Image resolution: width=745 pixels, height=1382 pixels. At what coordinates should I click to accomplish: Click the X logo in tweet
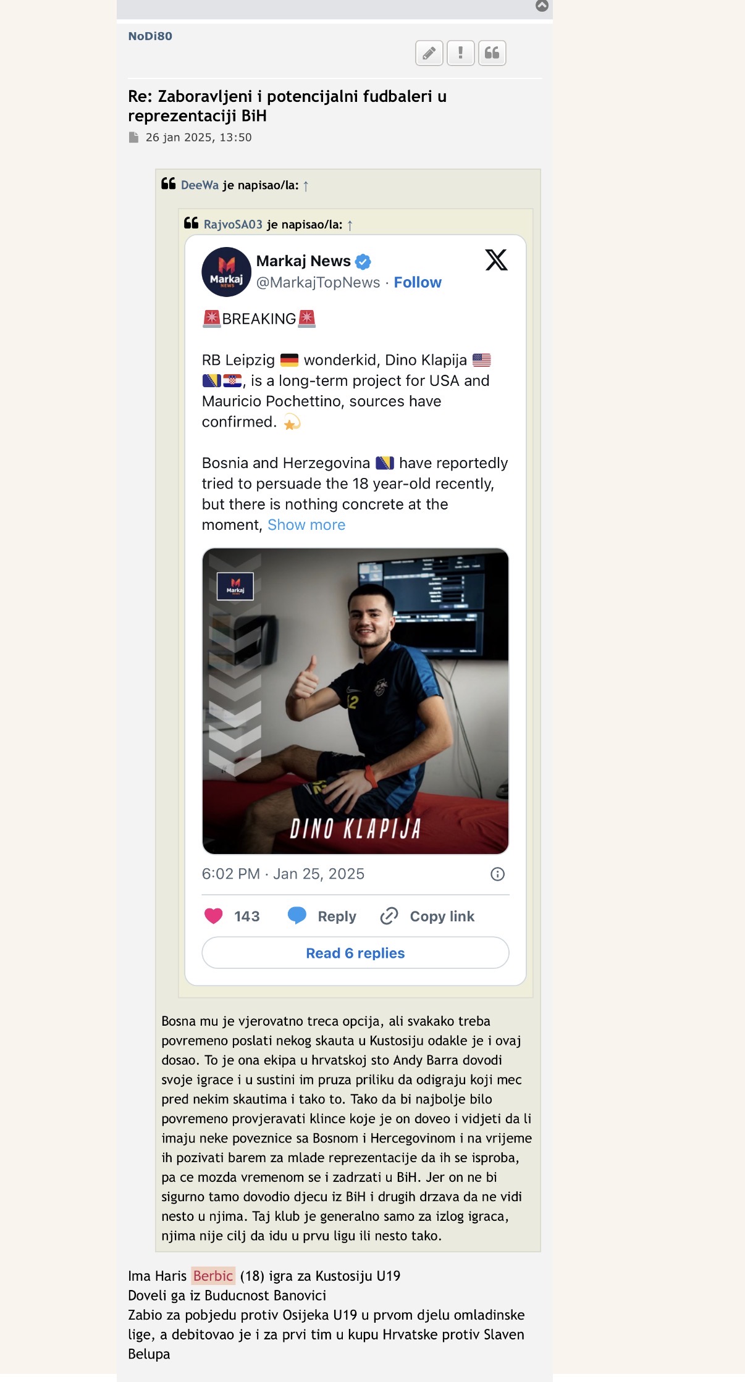coord(496,260)
